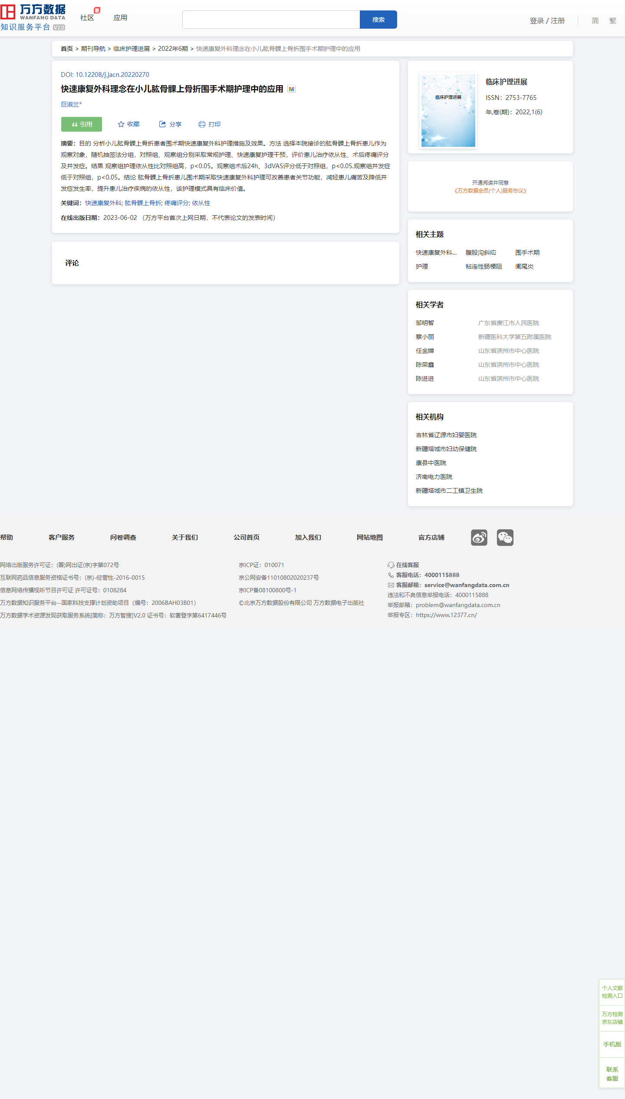Click footer 客户服务 link

coord(62,538)
